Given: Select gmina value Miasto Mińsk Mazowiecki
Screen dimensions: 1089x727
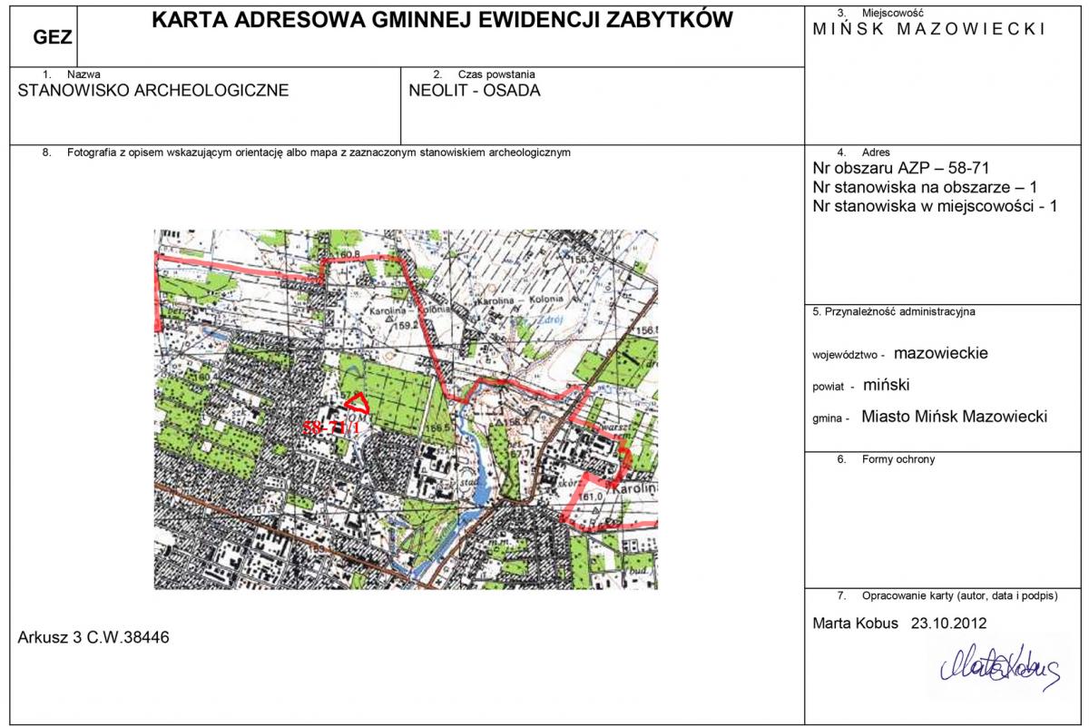Looking at the screenshot, I should pos(954,417).
